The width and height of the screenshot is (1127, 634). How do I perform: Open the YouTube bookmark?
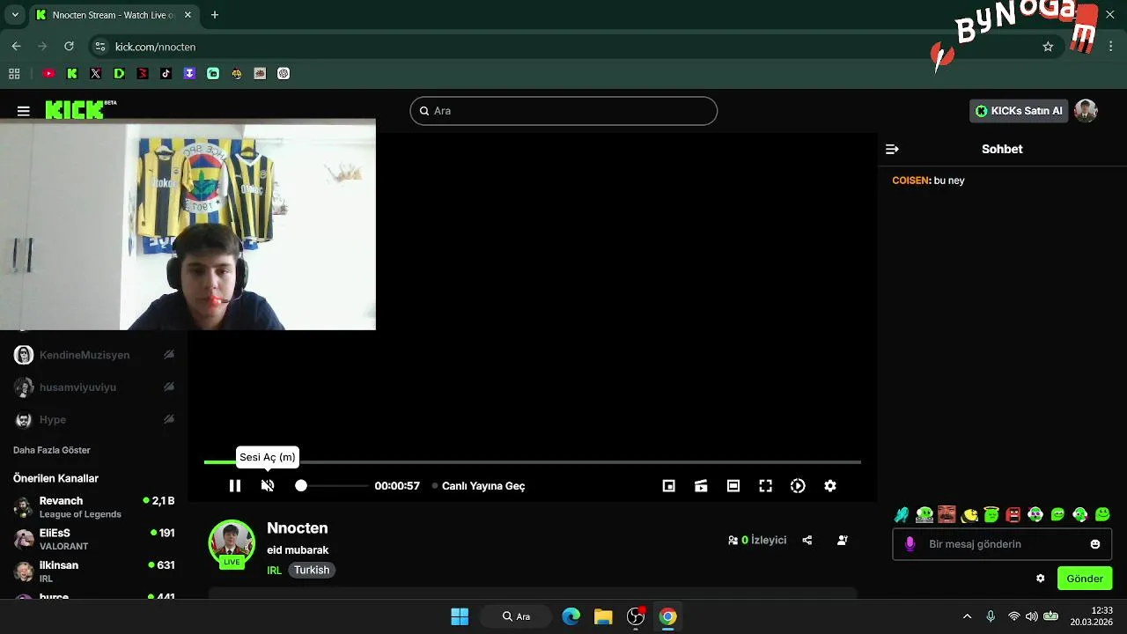48,74
